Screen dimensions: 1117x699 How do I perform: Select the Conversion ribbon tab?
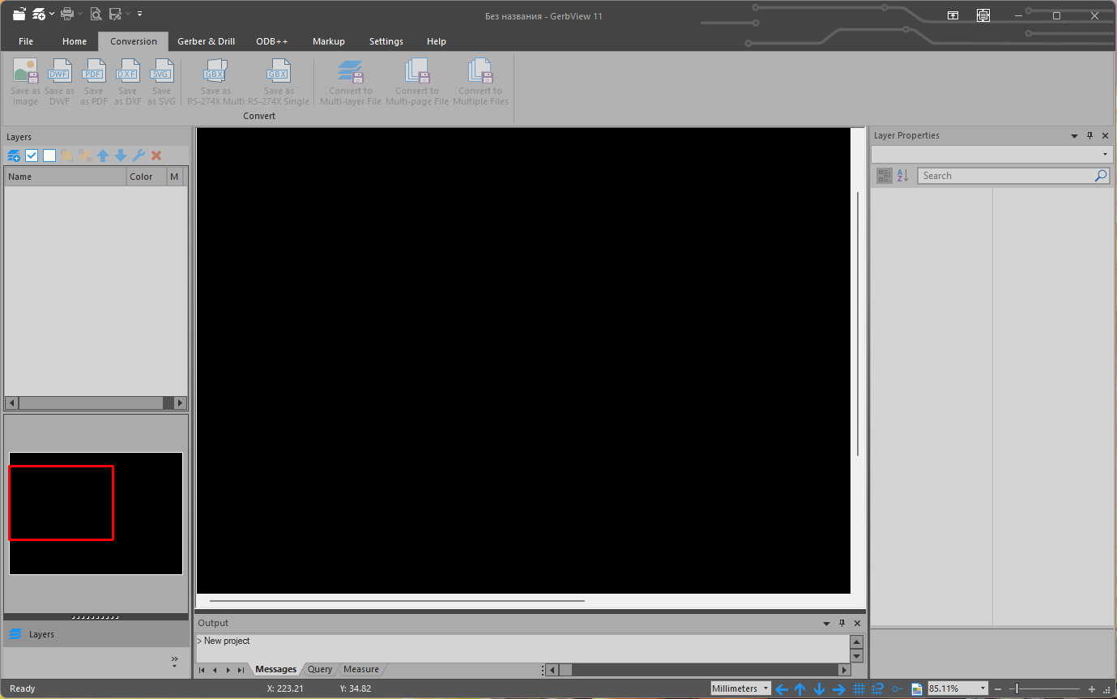click(134, 41)
